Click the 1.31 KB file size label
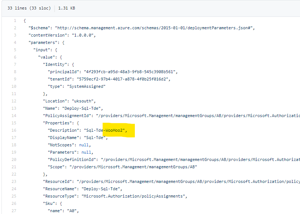Viewport: 300px width, 214px height. pos(67,8)
